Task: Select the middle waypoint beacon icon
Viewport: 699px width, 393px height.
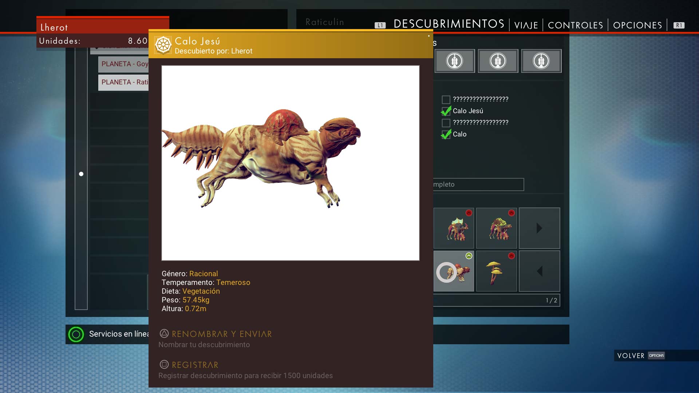Action: point(498,61)
